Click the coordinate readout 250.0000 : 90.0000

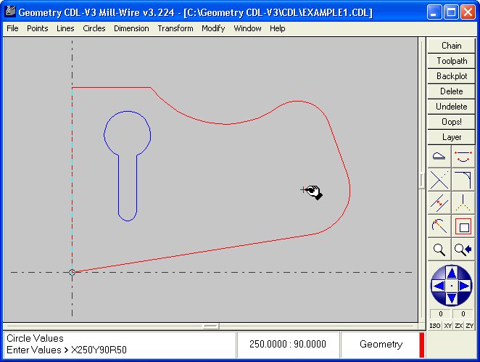(287, 345)
